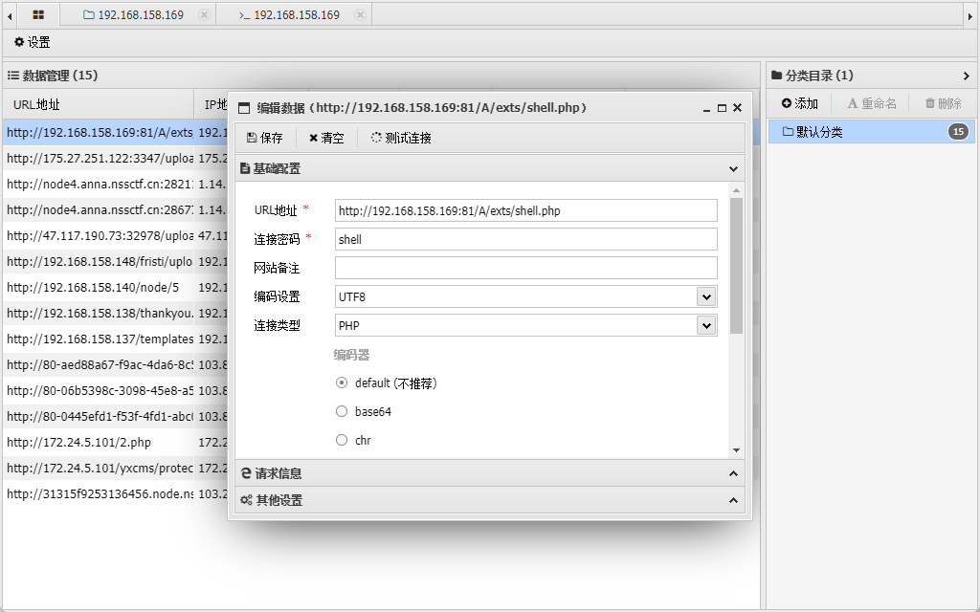This screenshot has height=612, width=980.
Task: Expand the 请求信息 section
Action: tap(489, 473)
